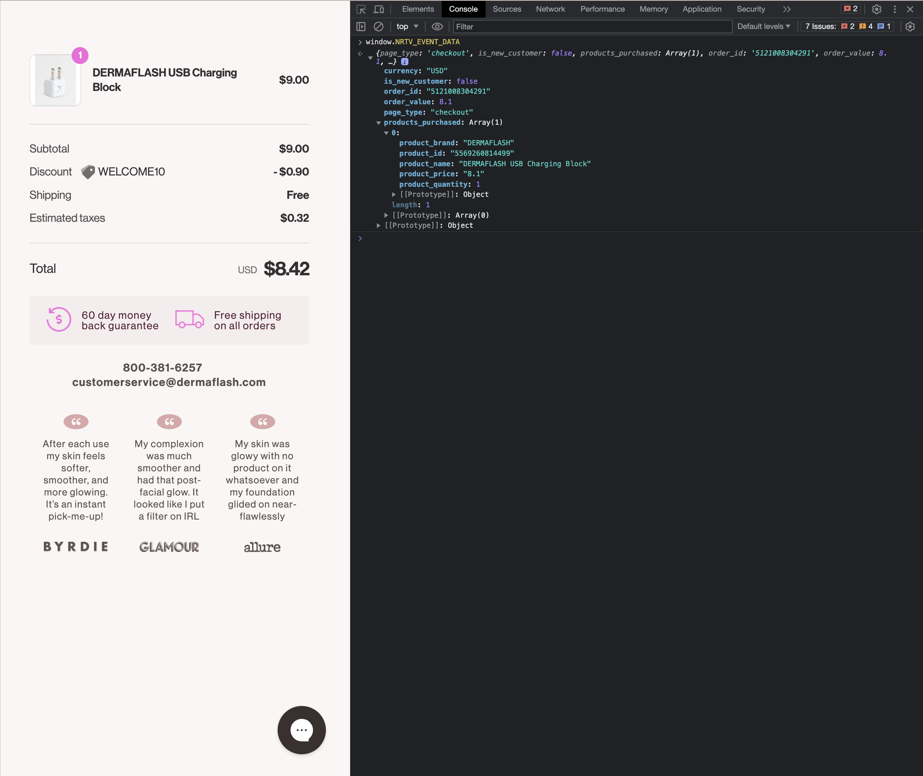Click the product_id value "5569260814499"
The width and height of the screenshot is (923, 776).
(x=482, y=153)
